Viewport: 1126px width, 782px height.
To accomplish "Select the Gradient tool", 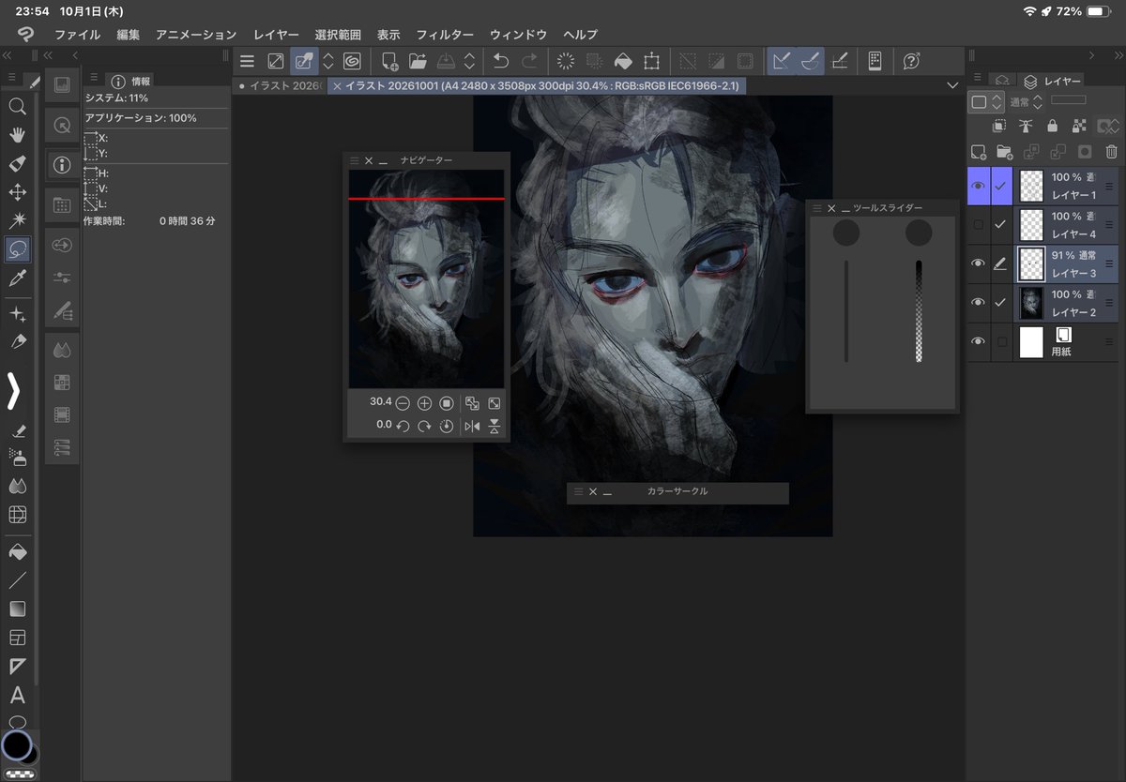I will tap(17, 609).
